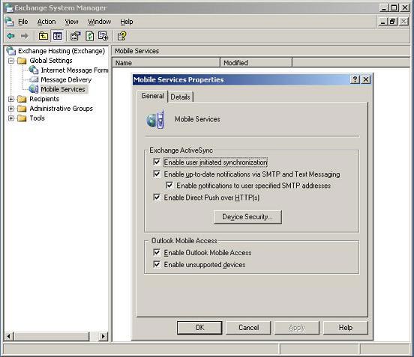Viewport: 414px width, 357px height.
Task: Click the Back arrow toolbar icon
Action: coord(10,36)
